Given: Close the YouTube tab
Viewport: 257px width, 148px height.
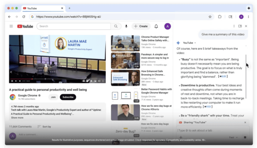Looking at the screenshot, I should pos(62,8).
